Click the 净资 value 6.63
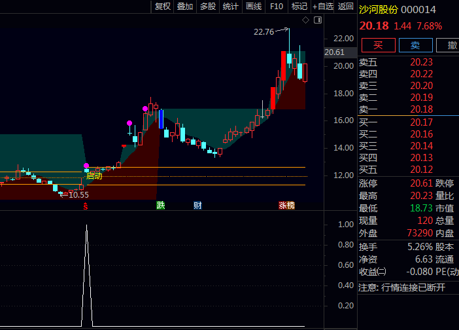The image size is (459, 330). [424, 259]
